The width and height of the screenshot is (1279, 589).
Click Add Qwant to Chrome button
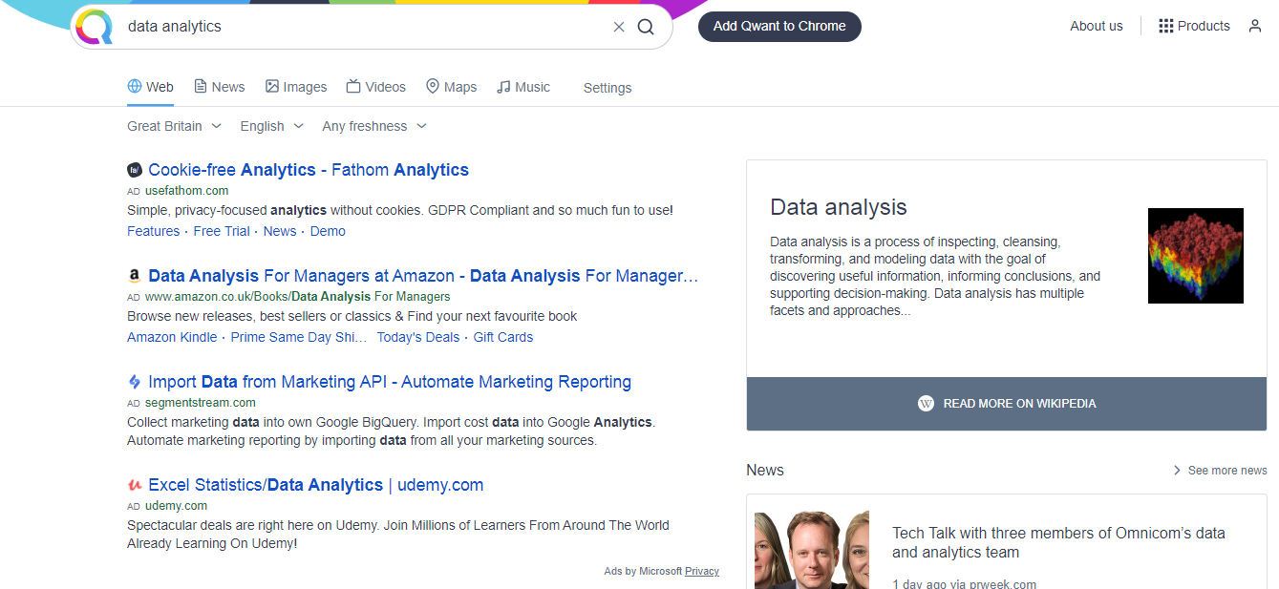coord(779,26)
